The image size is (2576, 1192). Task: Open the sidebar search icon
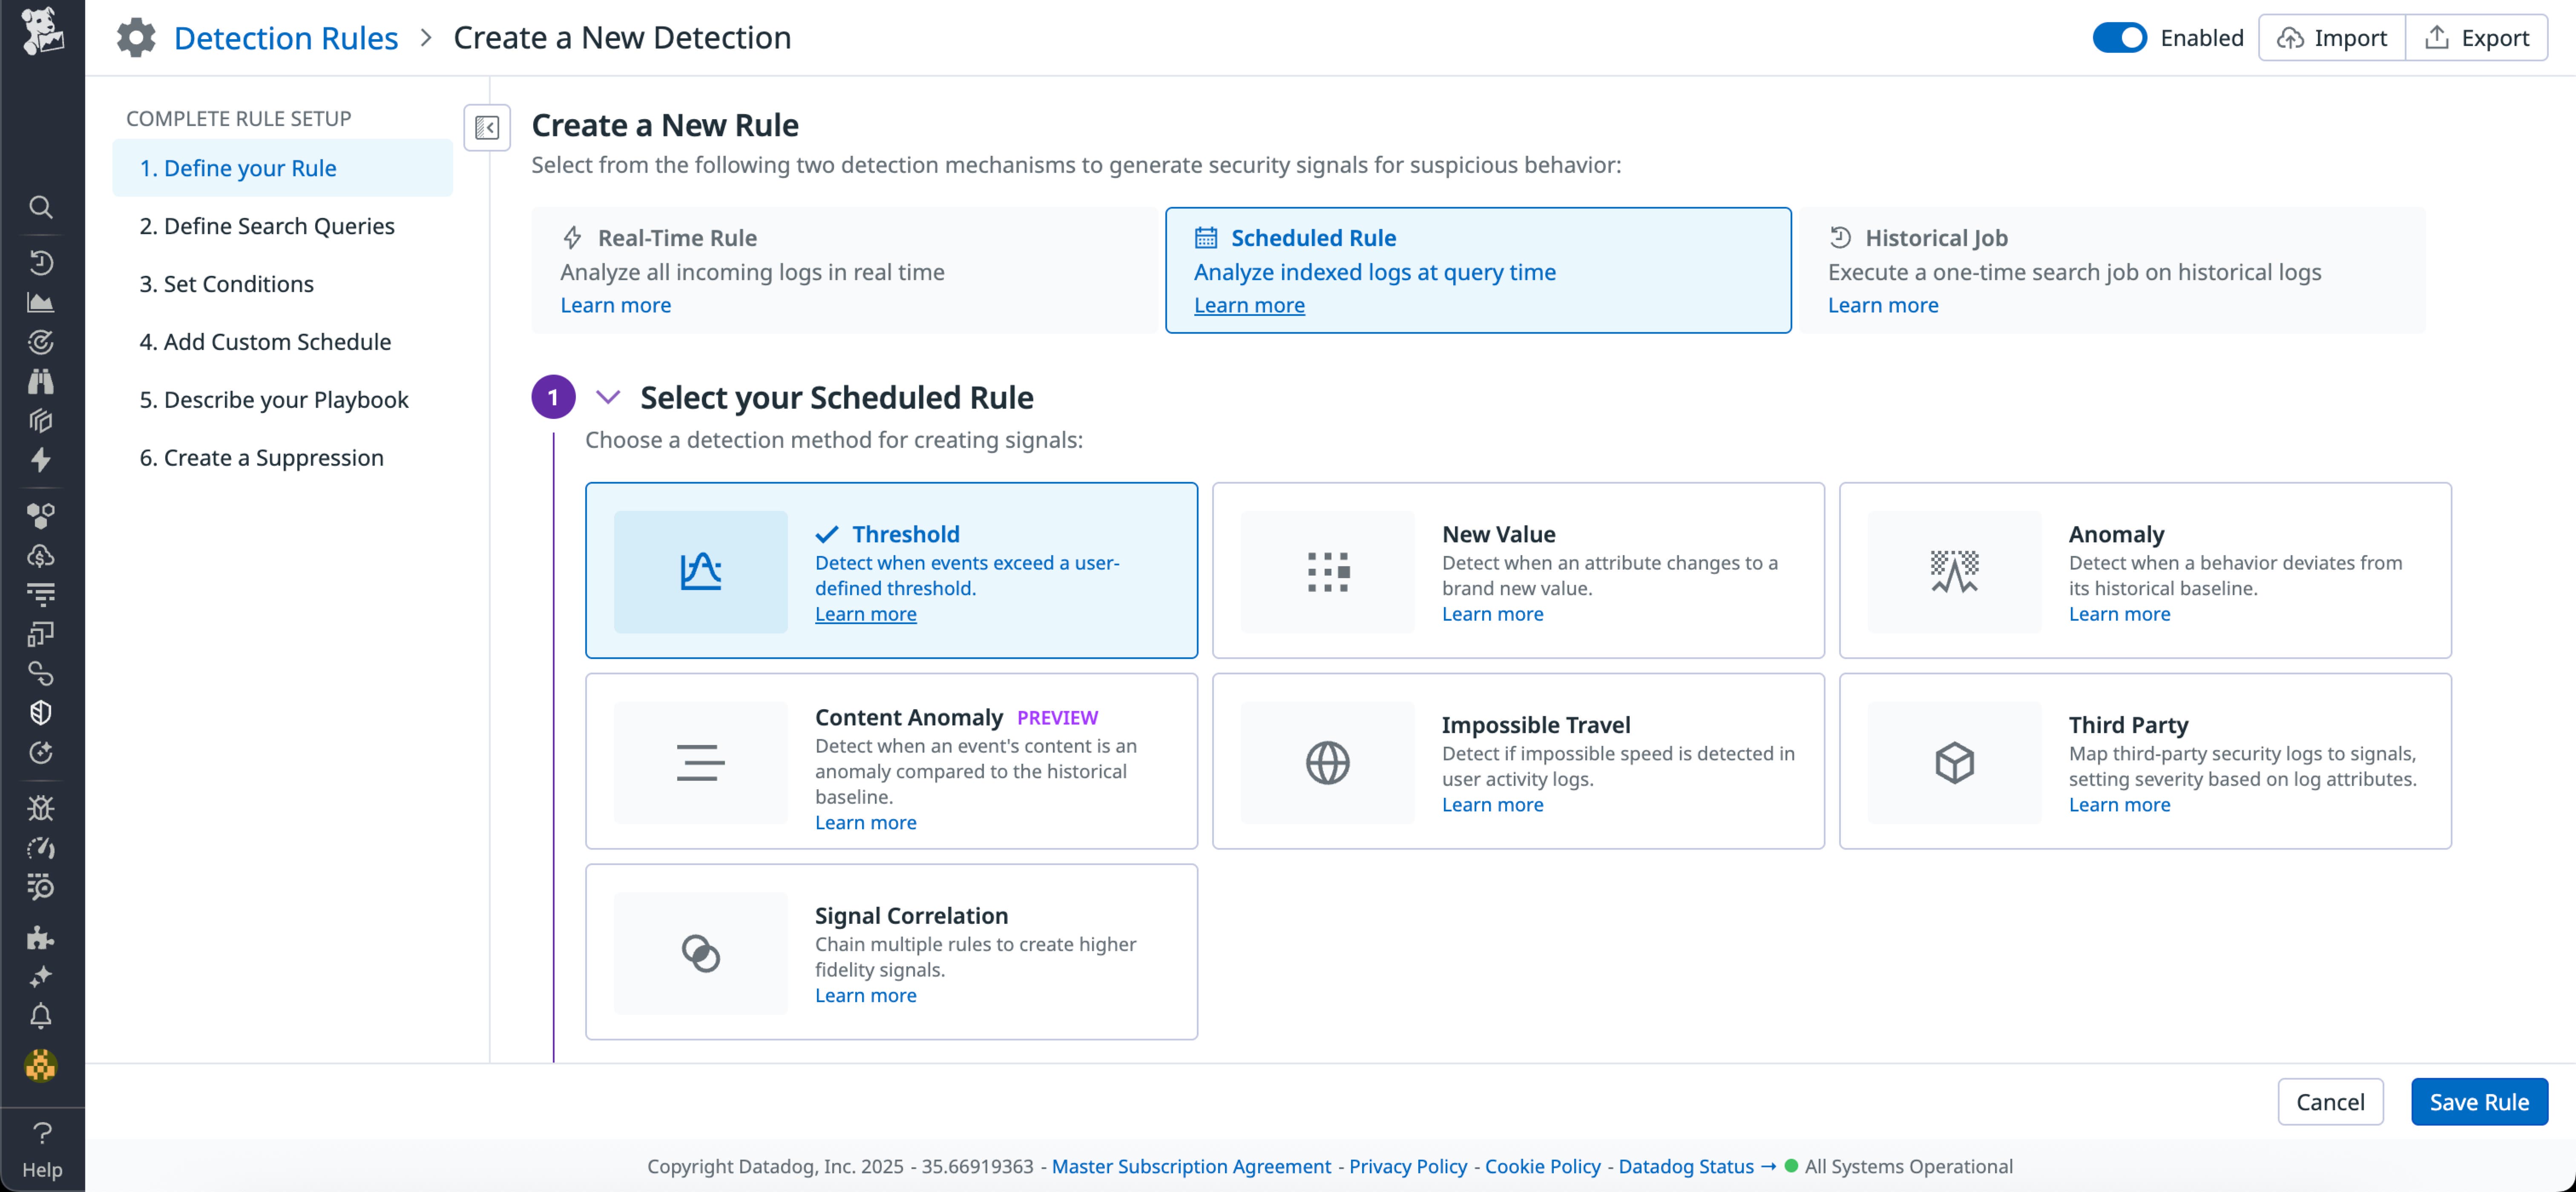click(41, 207)
